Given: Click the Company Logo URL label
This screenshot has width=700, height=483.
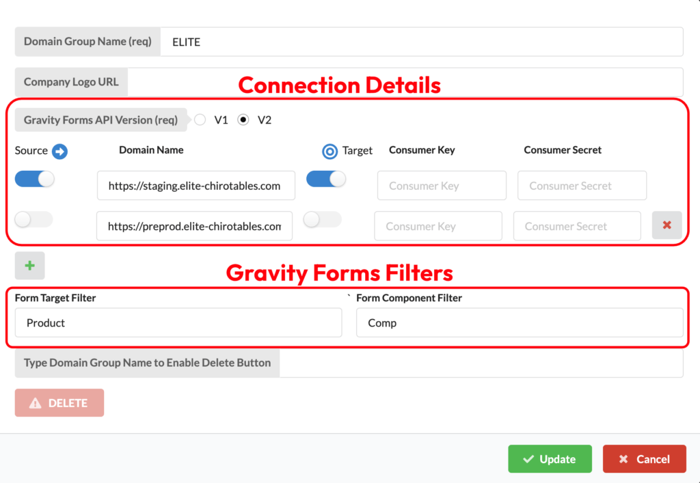Looking at the screenshot, I should pos(71,82).
